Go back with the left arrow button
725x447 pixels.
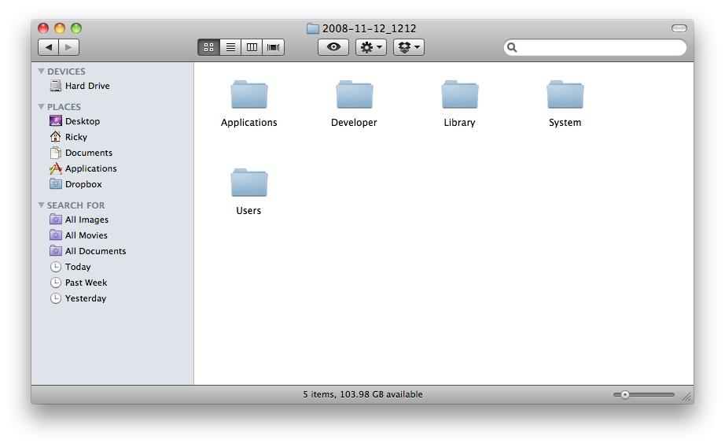49,47
